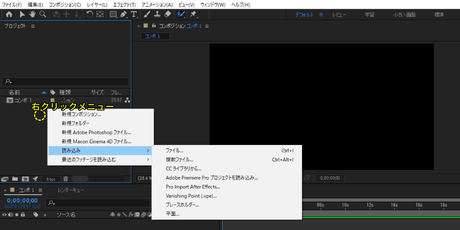The image size is (460, 230).
Task: Click the Home icon in the toolbar
Action: pos(9,14)
